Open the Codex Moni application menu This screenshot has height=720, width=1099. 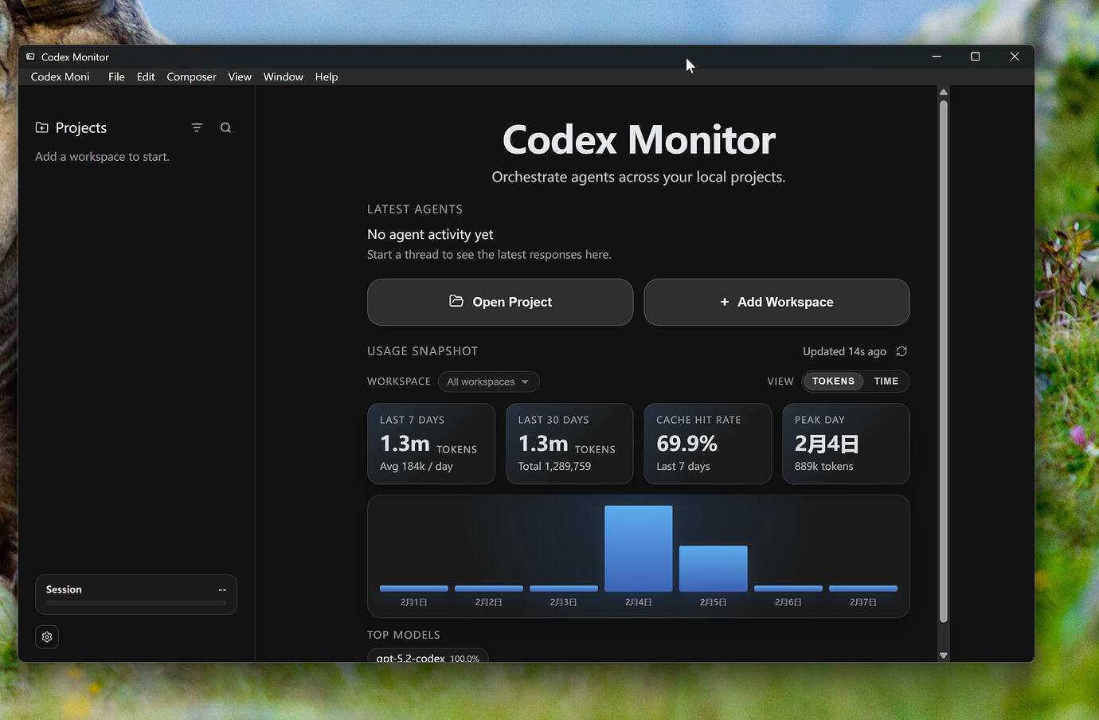point(60,76)
